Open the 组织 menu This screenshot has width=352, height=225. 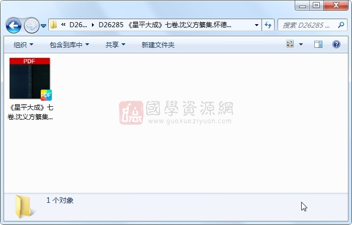pos(23,45)
